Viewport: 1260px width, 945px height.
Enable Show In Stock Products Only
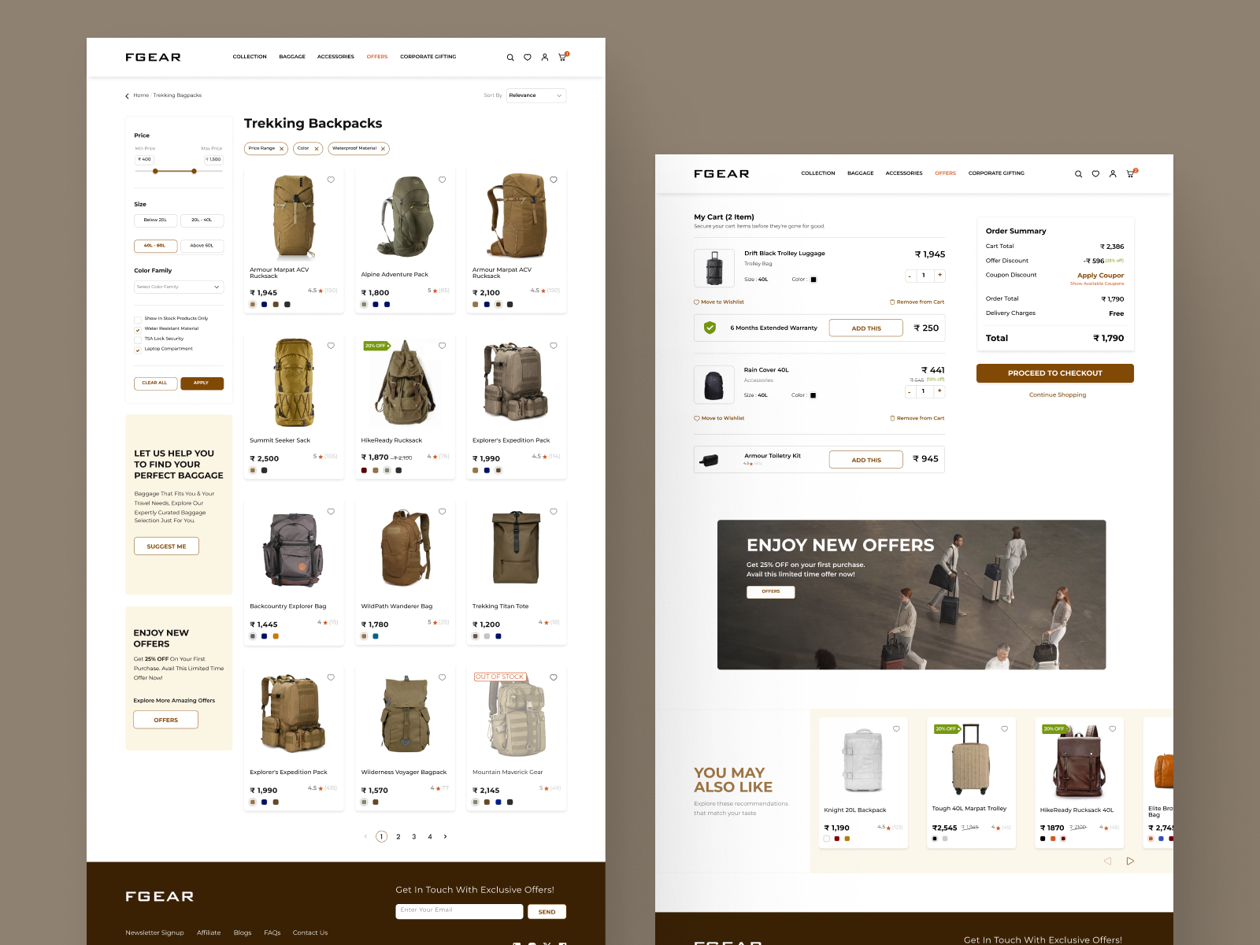[138, 318]
